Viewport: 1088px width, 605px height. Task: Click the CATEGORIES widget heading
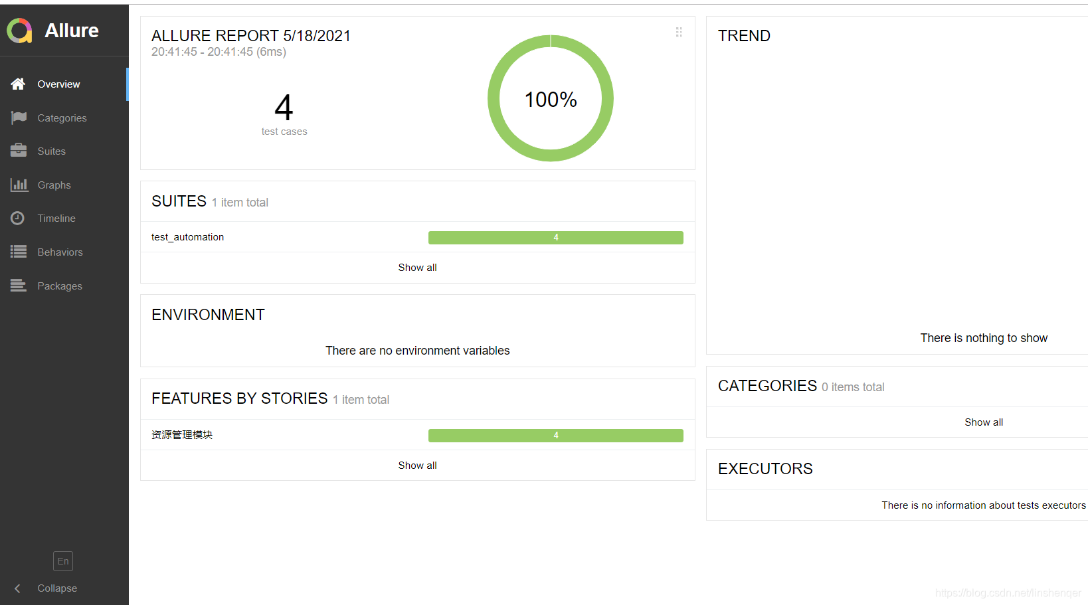(x=767, y=386)
